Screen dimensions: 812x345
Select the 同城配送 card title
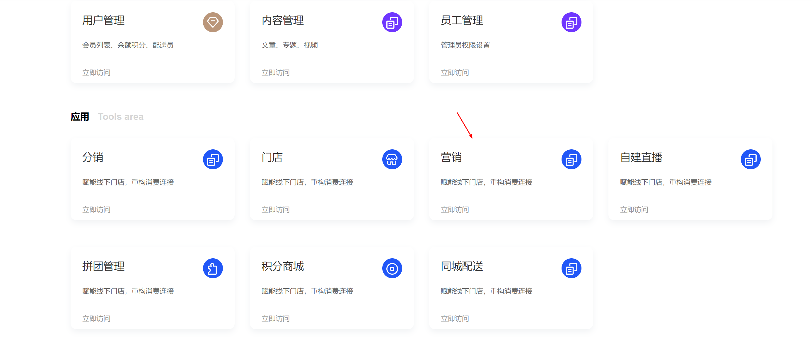pyautogui.click(x=462, y=267)
